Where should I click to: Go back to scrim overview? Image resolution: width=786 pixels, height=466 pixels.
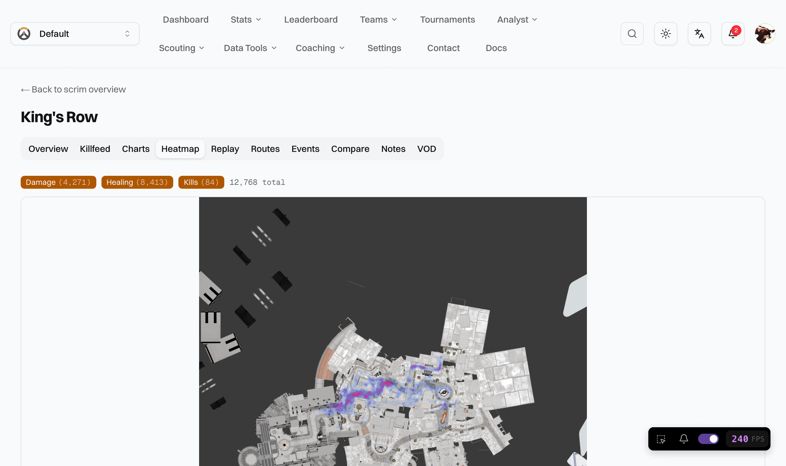tap(73, 90)
